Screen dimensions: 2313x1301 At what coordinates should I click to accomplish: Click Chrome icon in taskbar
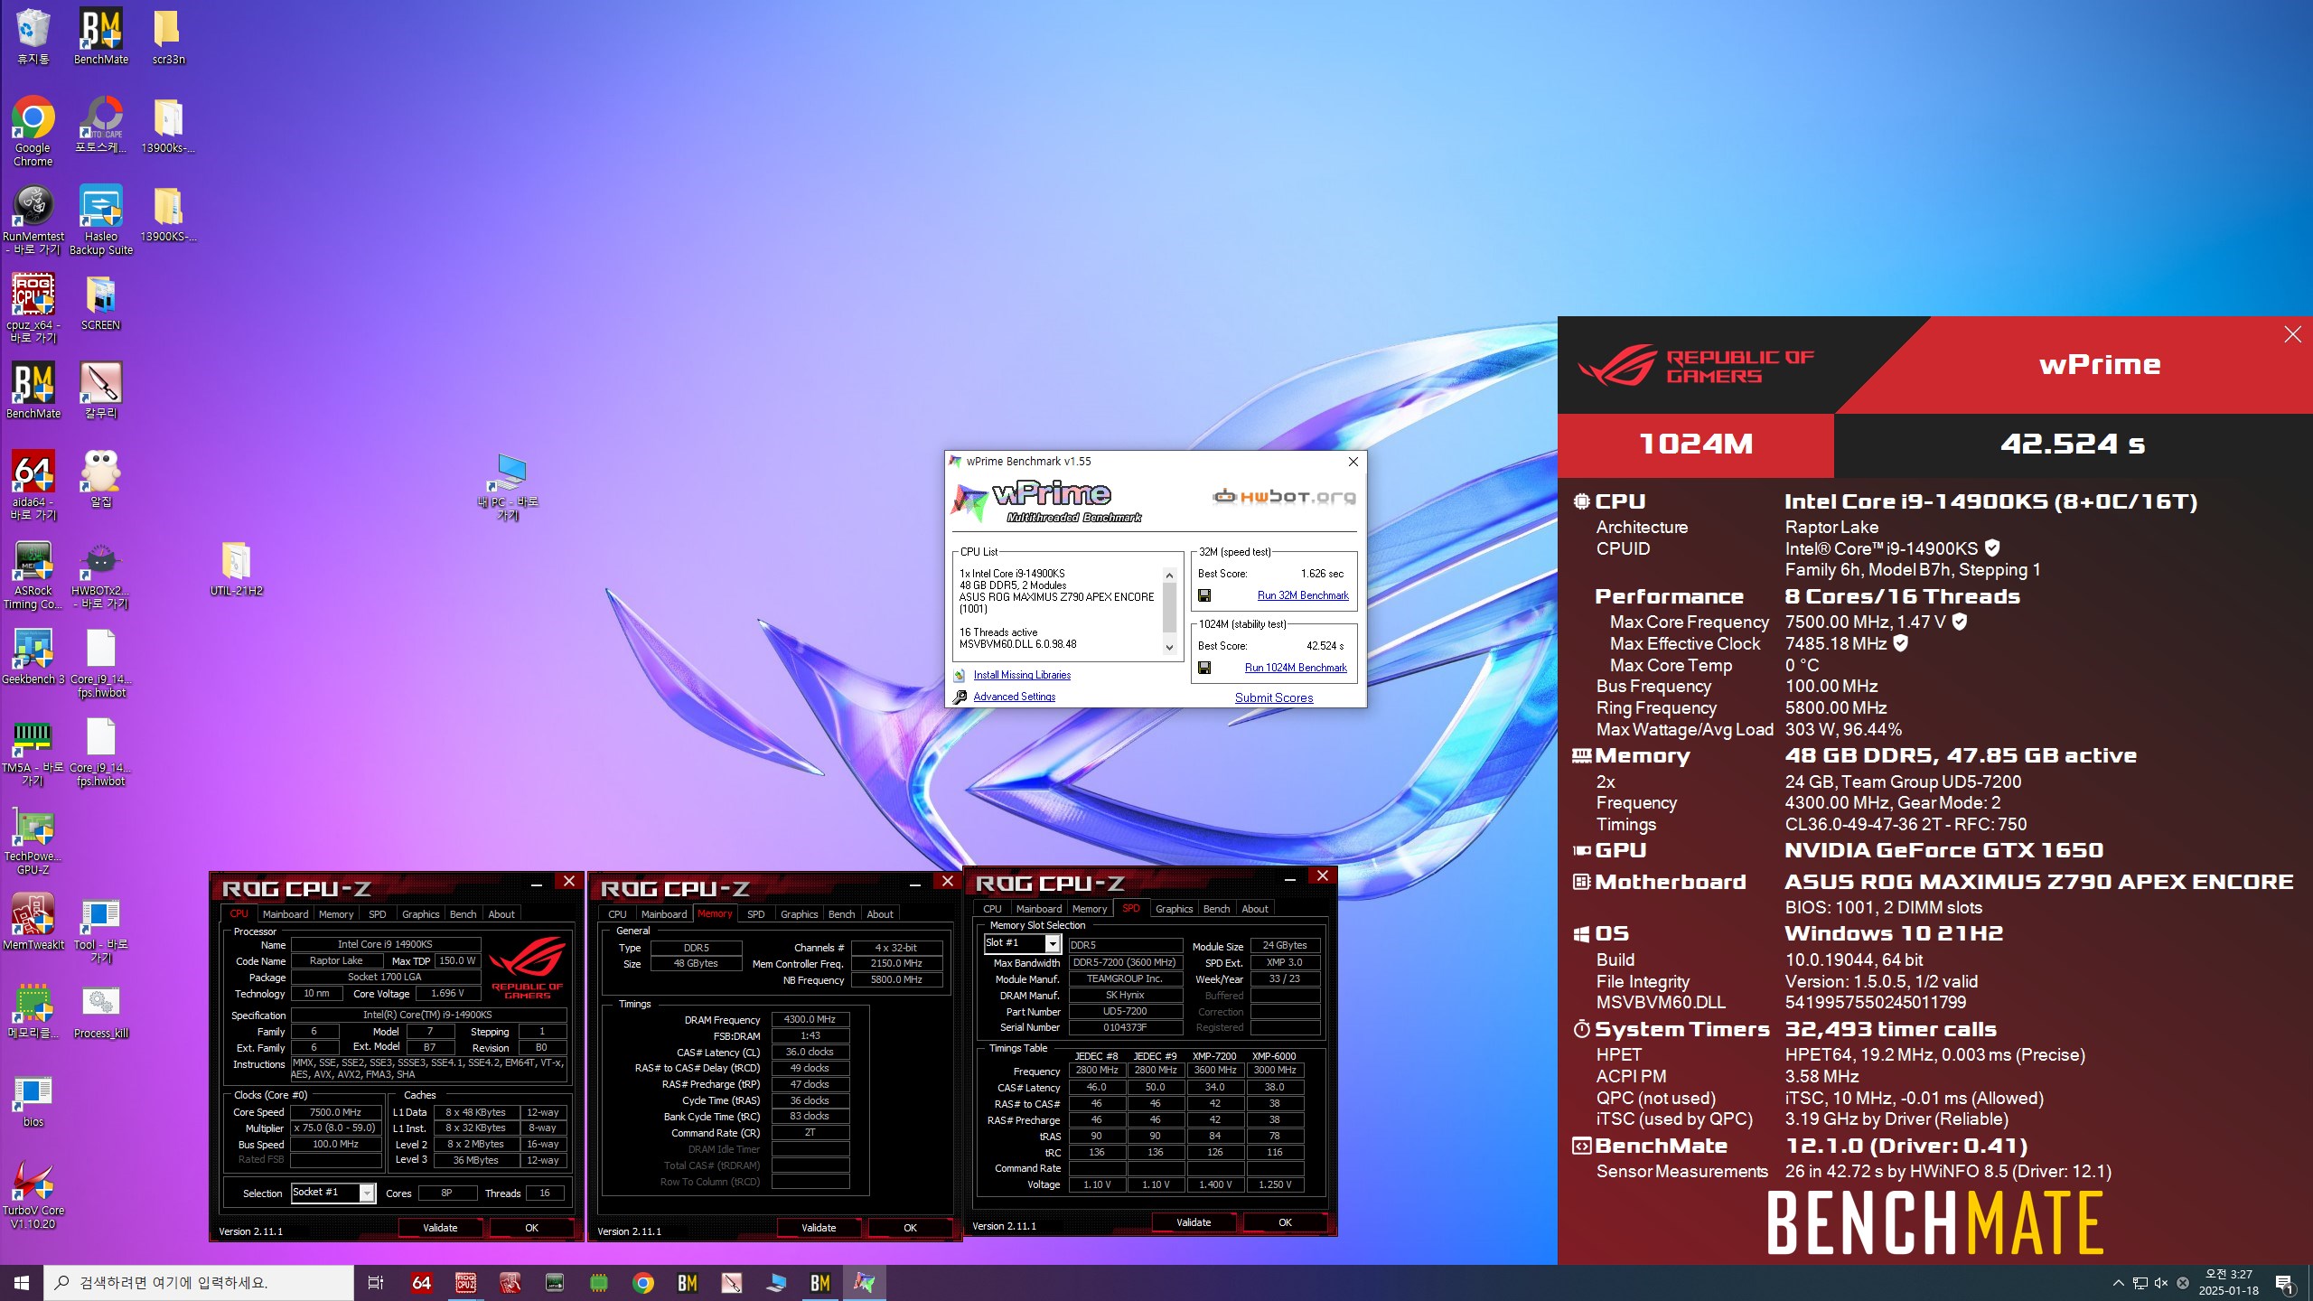tap(642, 1283)
